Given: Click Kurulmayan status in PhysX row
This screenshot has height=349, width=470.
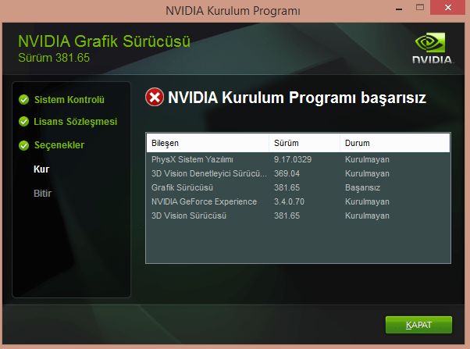Looking at the screenshot, I should [x=367, y=159].
